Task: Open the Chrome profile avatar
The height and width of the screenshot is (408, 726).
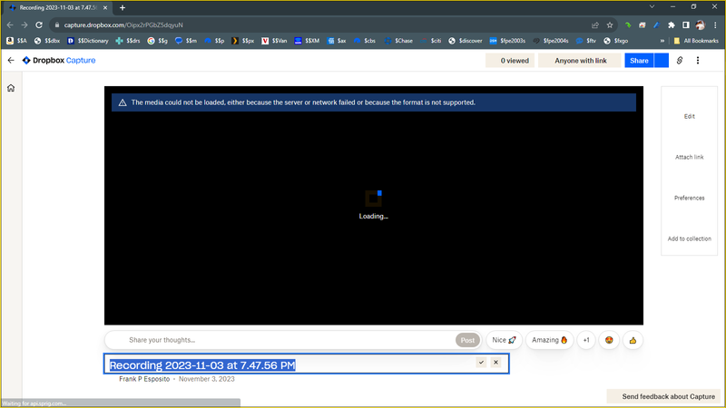Action: [x=700, y=25]
